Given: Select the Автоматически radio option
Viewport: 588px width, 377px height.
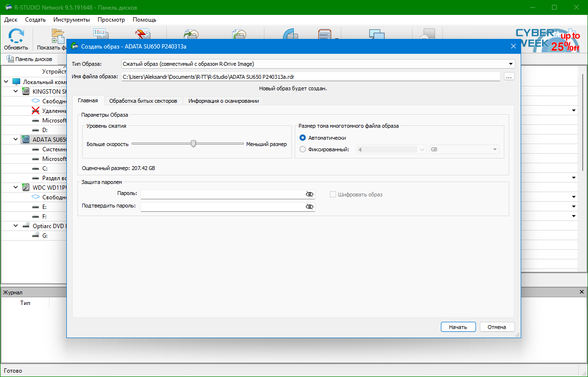Looking at the screenshot, I should pos(302,138).
